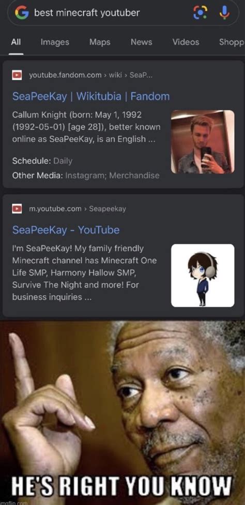This screenshot has width=245, height=505.
Task: Open SeaPeeKay - YouTube result link
Action: pos(66,230)
